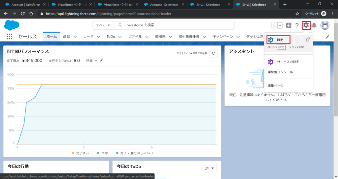Refresh the quarterly performance chart
Image resolution: width=338 pixels, height=179 pixels.
tap(214, 53)
